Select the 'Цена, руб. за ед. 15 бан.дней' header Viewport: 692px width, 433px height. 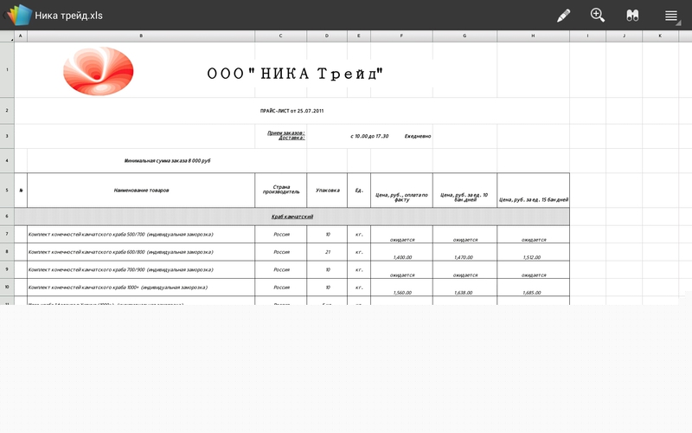click(533, 191)
